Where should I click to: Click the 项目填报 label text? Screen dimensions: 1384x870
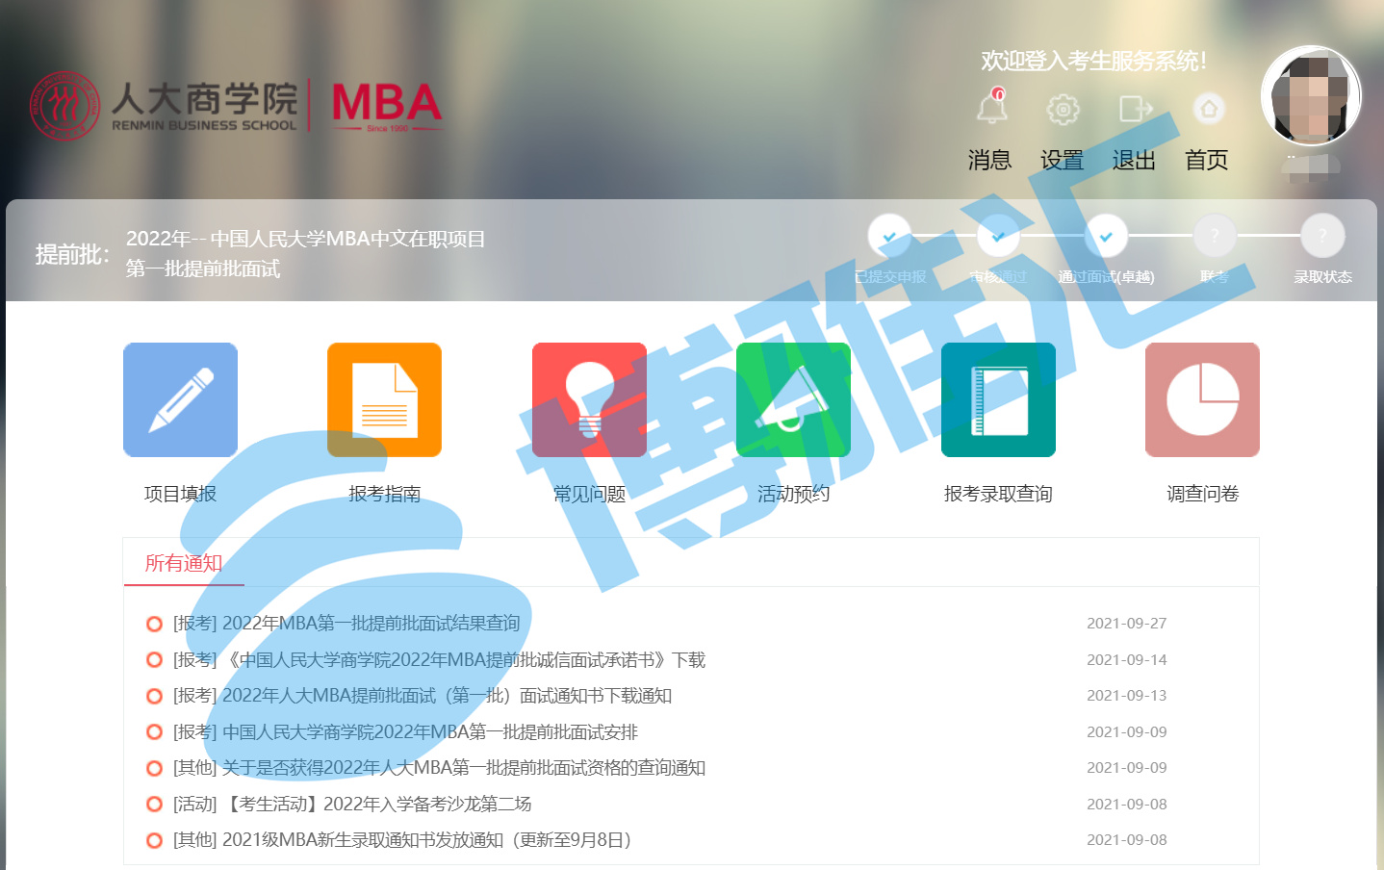pyautogui.click(x=180, y=494)
